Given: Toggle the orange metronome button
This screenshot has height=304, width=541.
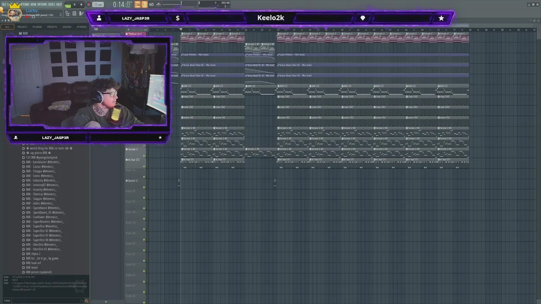Looking at the screenshot, I should pyautogui.click(x=137, y=4).
